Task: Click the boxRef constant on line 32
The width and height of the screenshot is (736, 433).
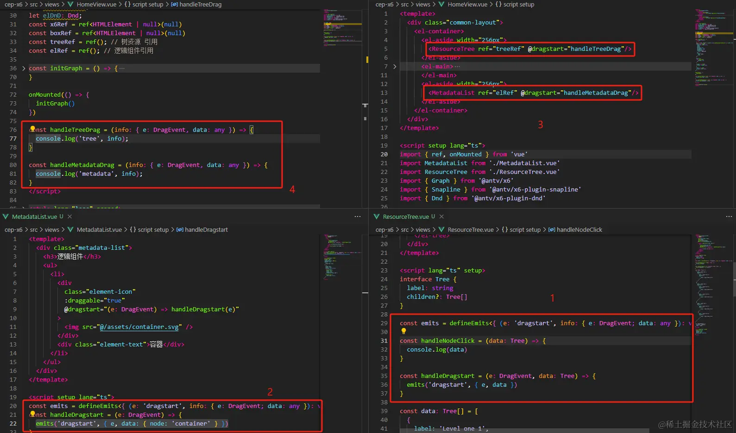Action: tap(61, 33)
